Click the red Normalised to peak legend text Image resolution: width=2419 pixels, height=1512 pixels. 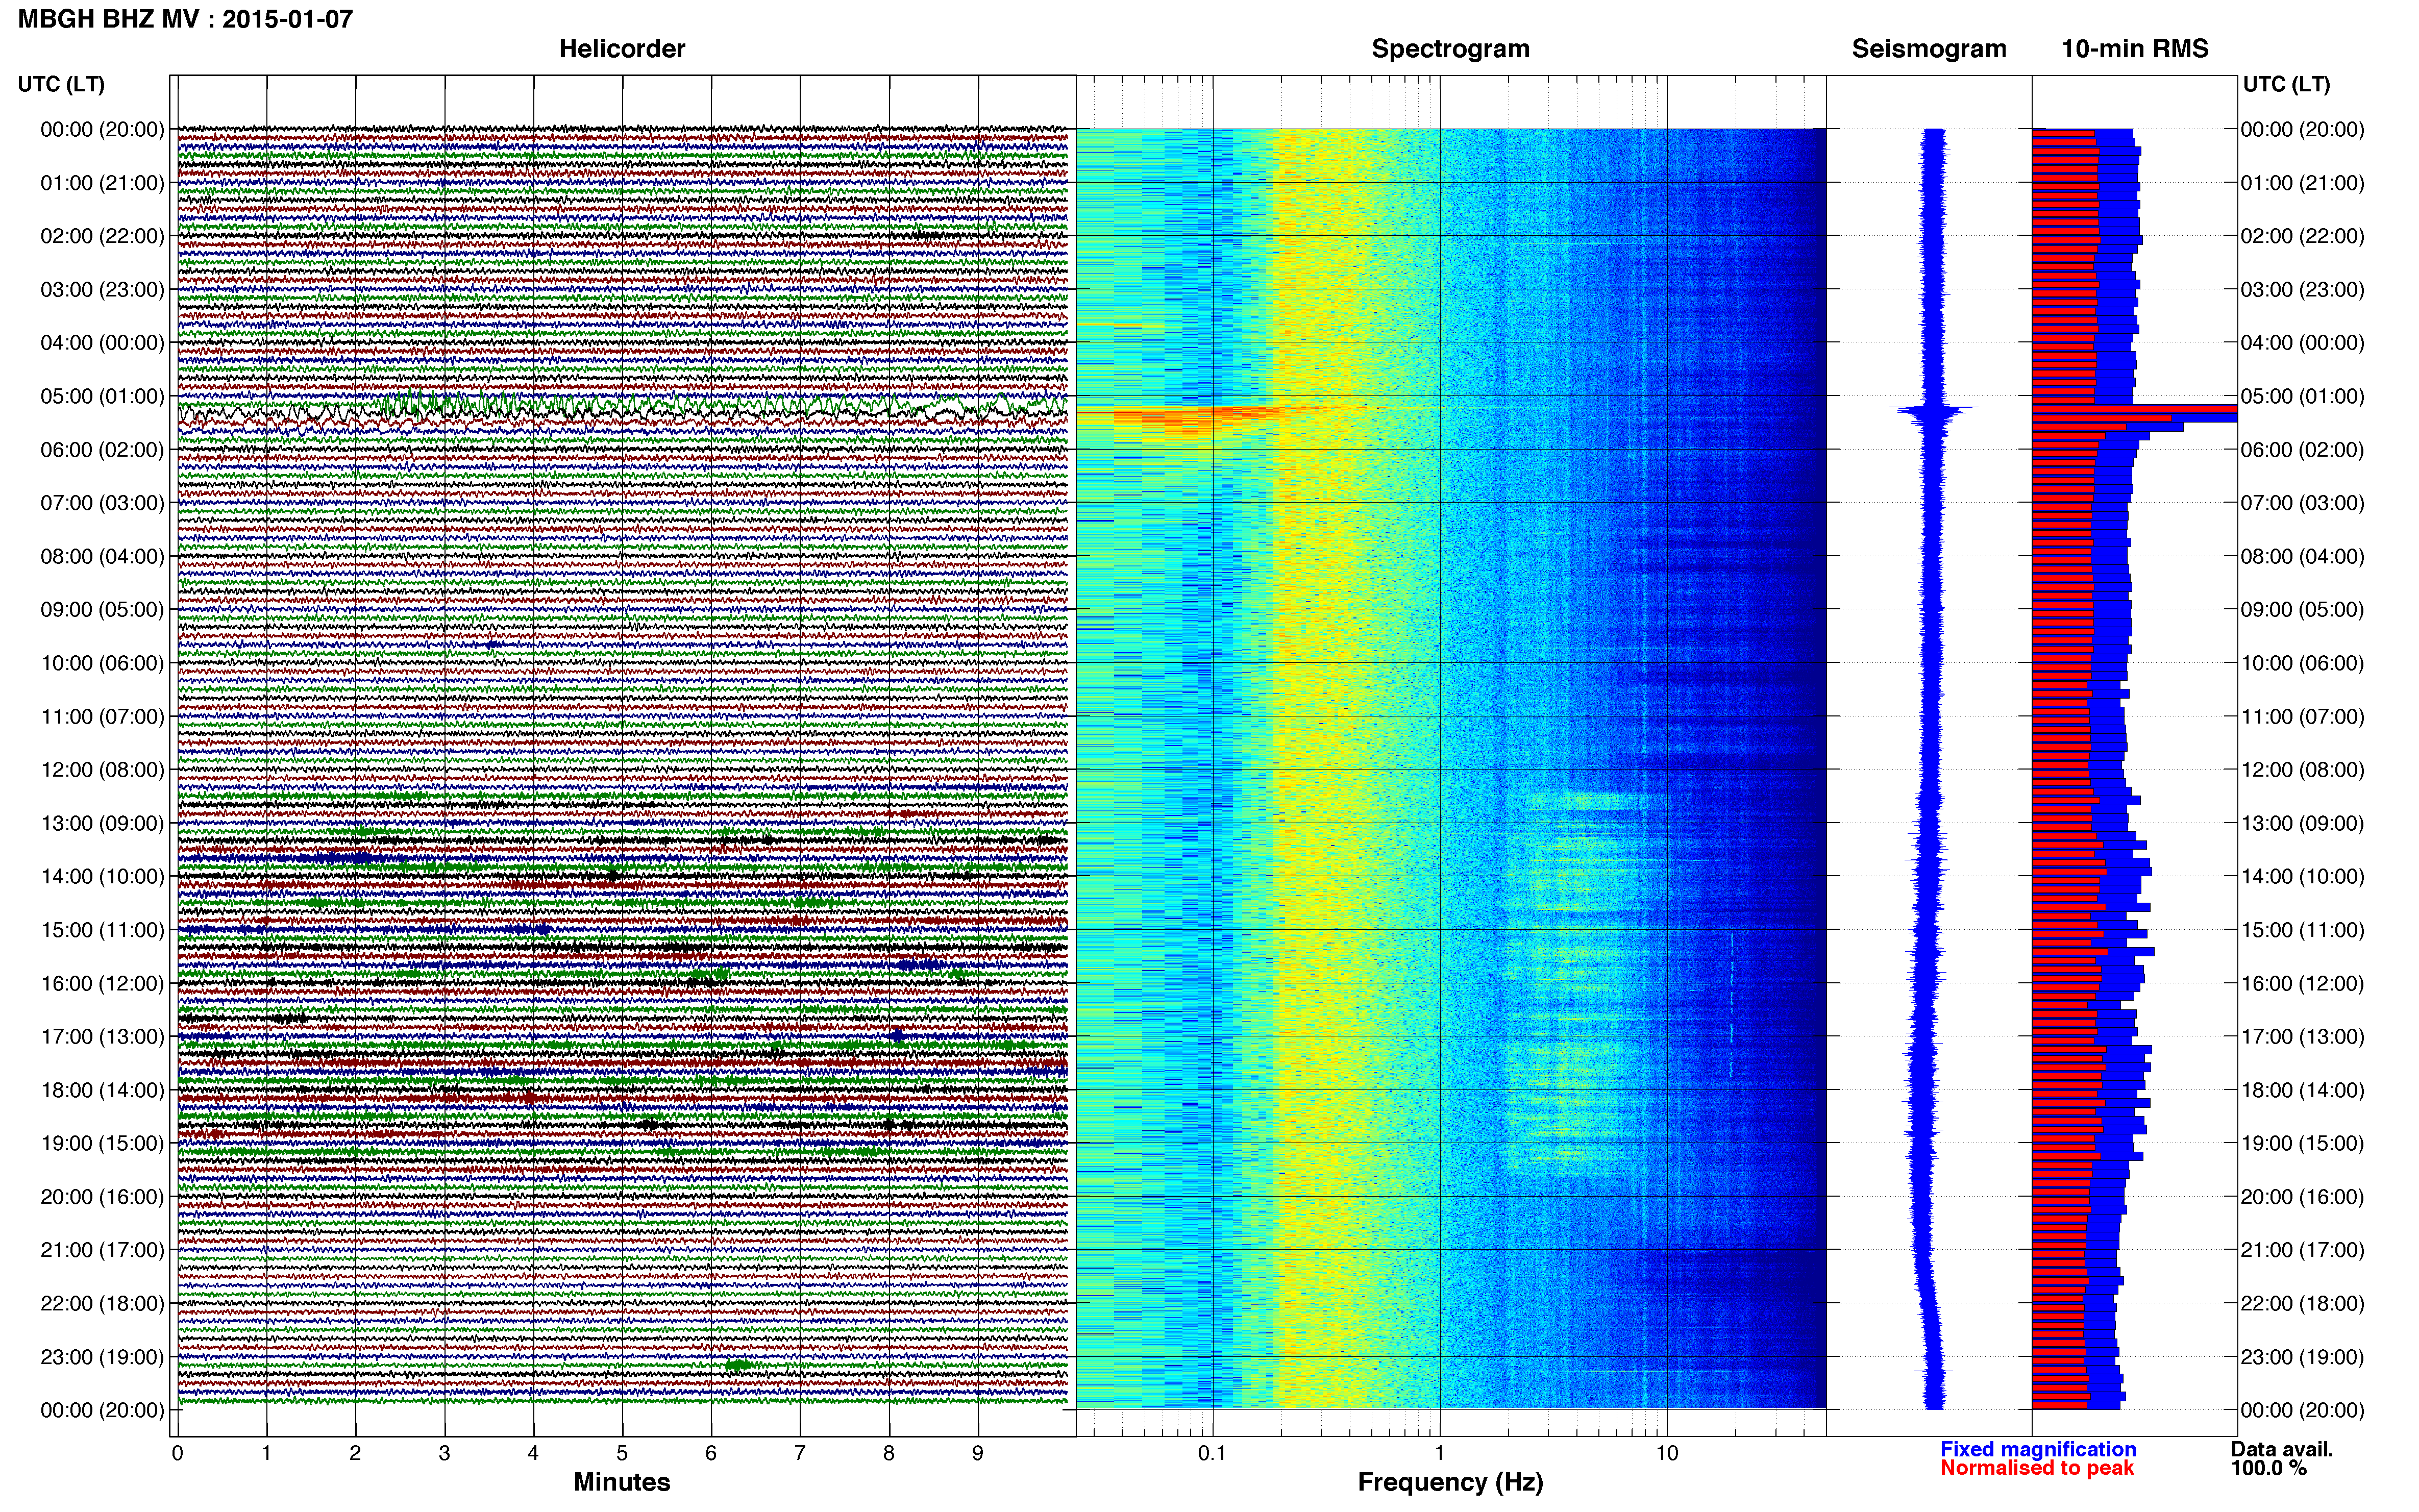pyautogui.click(x=2037, y=1468)
